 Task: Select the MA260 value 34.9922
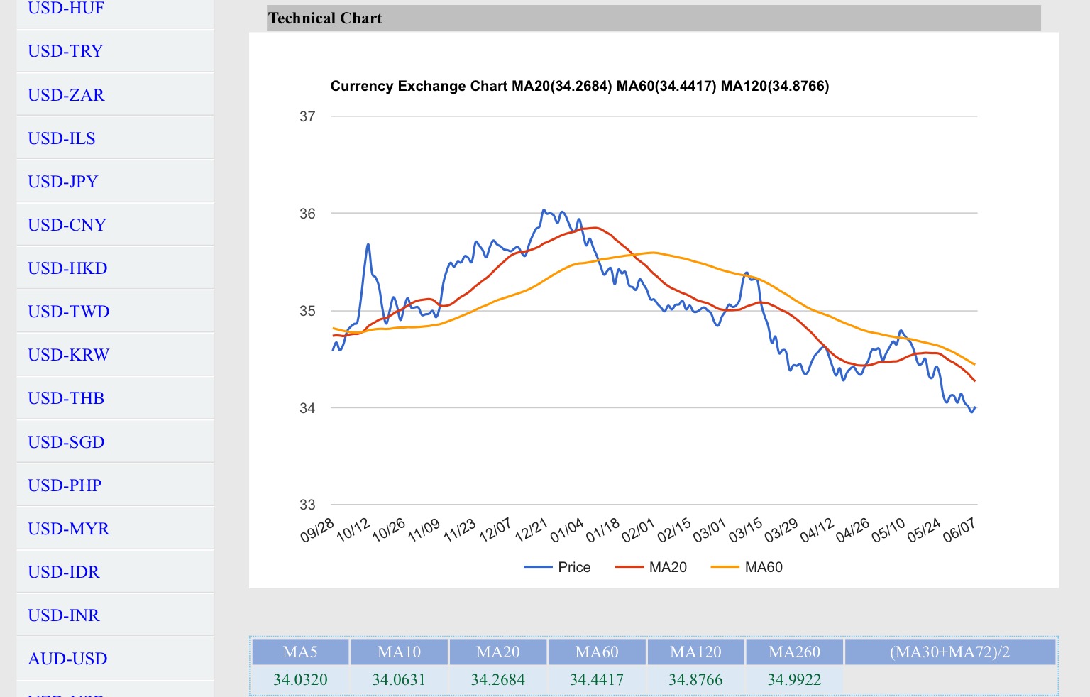click(x=794, y=679)
